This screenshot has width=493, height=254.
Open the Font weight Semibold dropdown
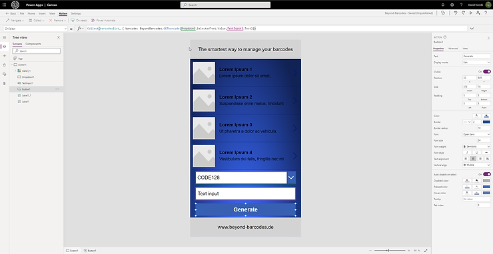(x=476, y=147)
